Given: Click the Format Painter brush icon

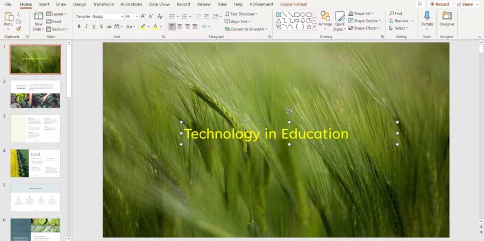Looking at the screenshot, I should 18,29.
